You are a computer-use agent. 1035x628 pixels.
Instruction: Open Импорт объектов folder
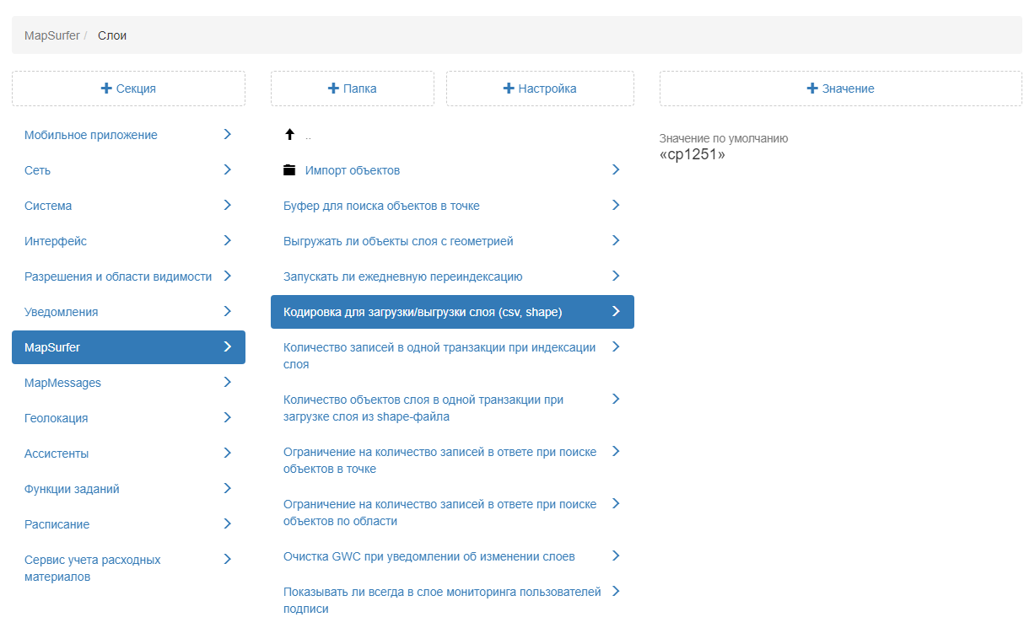(452, 170)
